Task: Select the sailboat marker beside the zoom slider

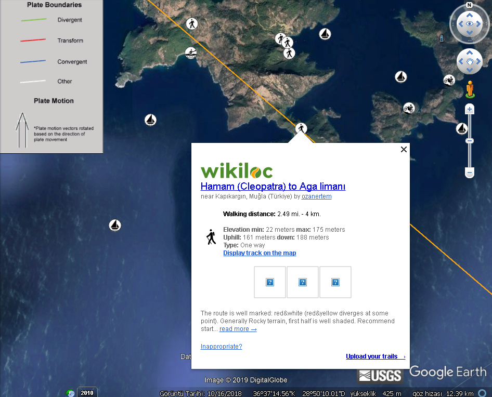Action: tap(461, 128)
